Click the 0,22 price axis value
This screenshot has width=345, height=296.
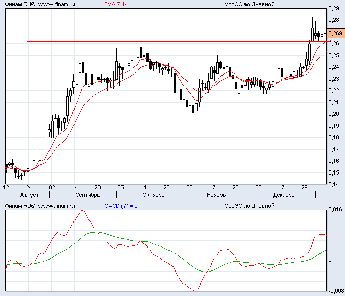click(x=334, y=90)
